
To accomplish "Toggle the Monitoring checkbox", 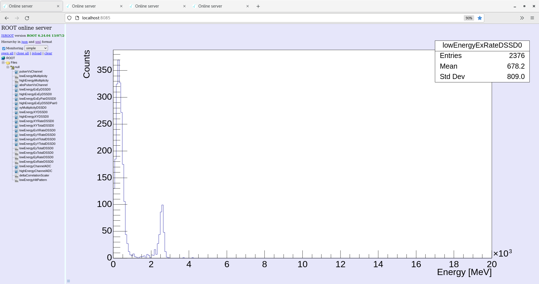I will pos(4,48).
